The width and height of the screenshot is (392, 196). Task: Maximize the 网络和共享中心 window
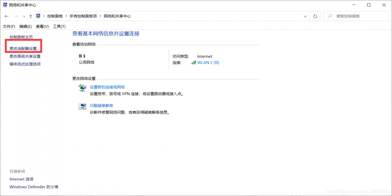click(369, 5)
